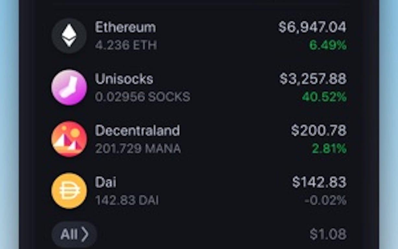This screenshot has height=249, width=398.
Task: Click the 4.236 ETH amount text
Action: pos(126,45)
